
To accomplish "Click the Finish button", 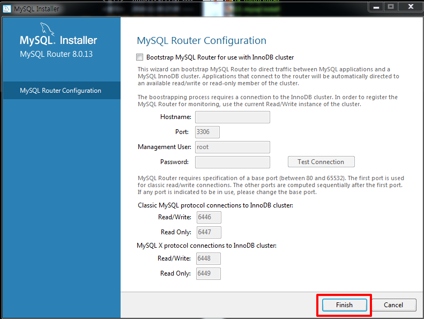I will (x=344, y=305).
